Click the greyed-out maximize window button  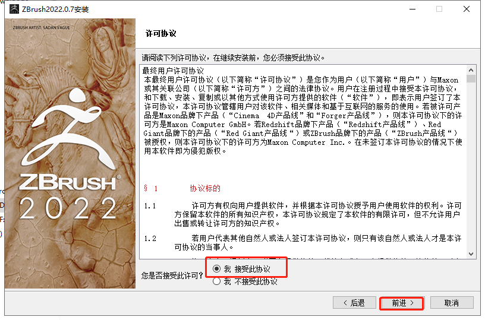pyautogui.click(x=439, y=9)
